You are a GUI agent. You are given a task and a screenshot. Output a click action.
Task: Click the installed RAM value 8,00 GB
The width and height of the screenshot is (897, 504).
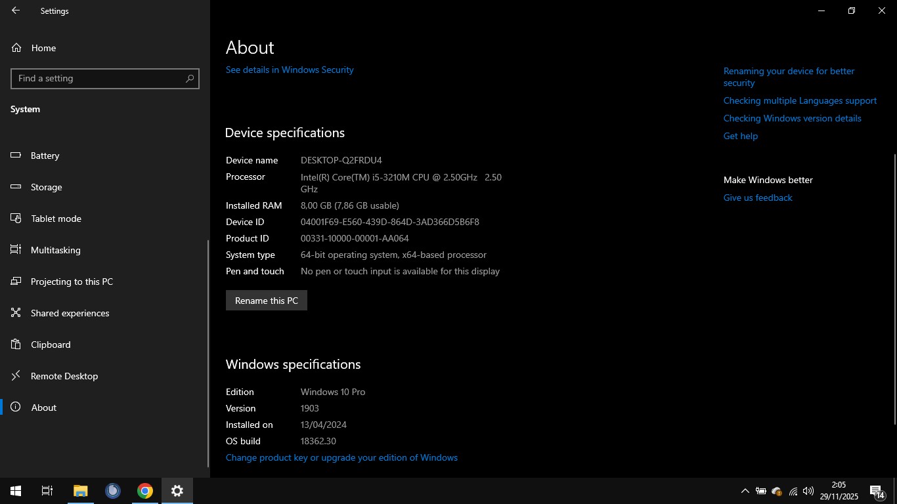[350, 205]
